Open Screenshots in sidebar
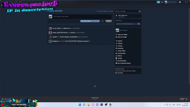 coord(121,53)
